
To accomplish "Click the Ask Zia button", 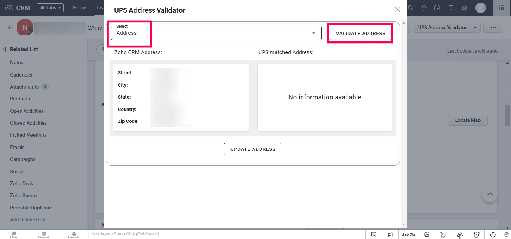I will point(409,235).
